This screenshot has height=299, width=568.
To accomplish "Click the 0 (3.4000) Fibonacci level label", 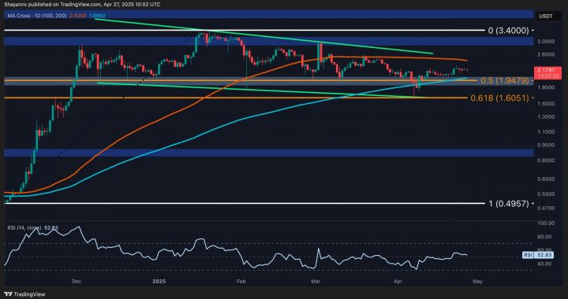I will pyautogui.click(x=509, y=31).
